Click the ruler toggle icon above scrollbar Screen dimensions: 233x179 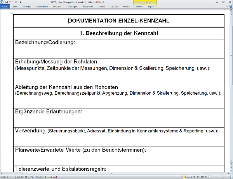point(231,12)
